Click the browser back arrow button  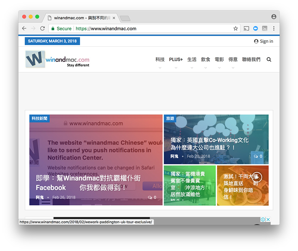(x=24, y=29)
